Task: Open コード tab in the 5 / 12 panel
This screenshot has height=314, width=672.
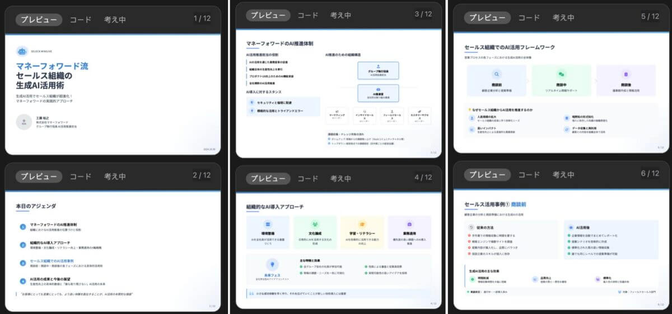Action: (529, 17)
